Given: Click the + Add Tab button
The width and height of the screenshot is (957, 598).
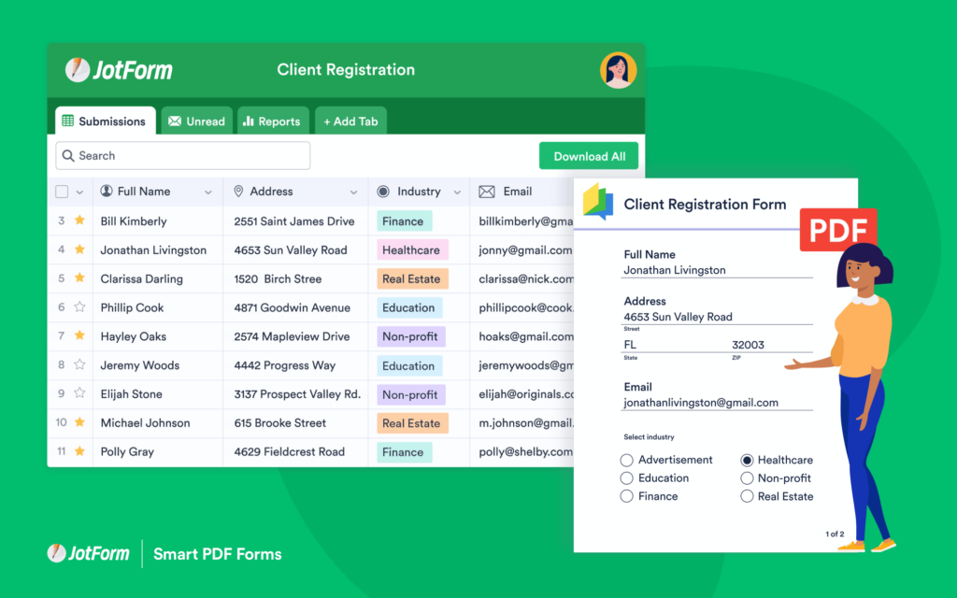Looking at the screenshot, I should (350, 121).
